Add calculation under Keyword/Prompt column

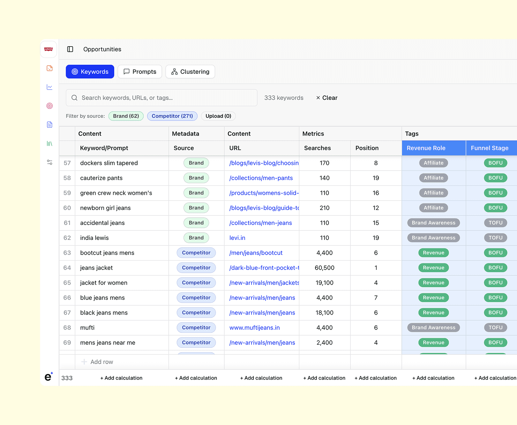[x=121, y=378]
